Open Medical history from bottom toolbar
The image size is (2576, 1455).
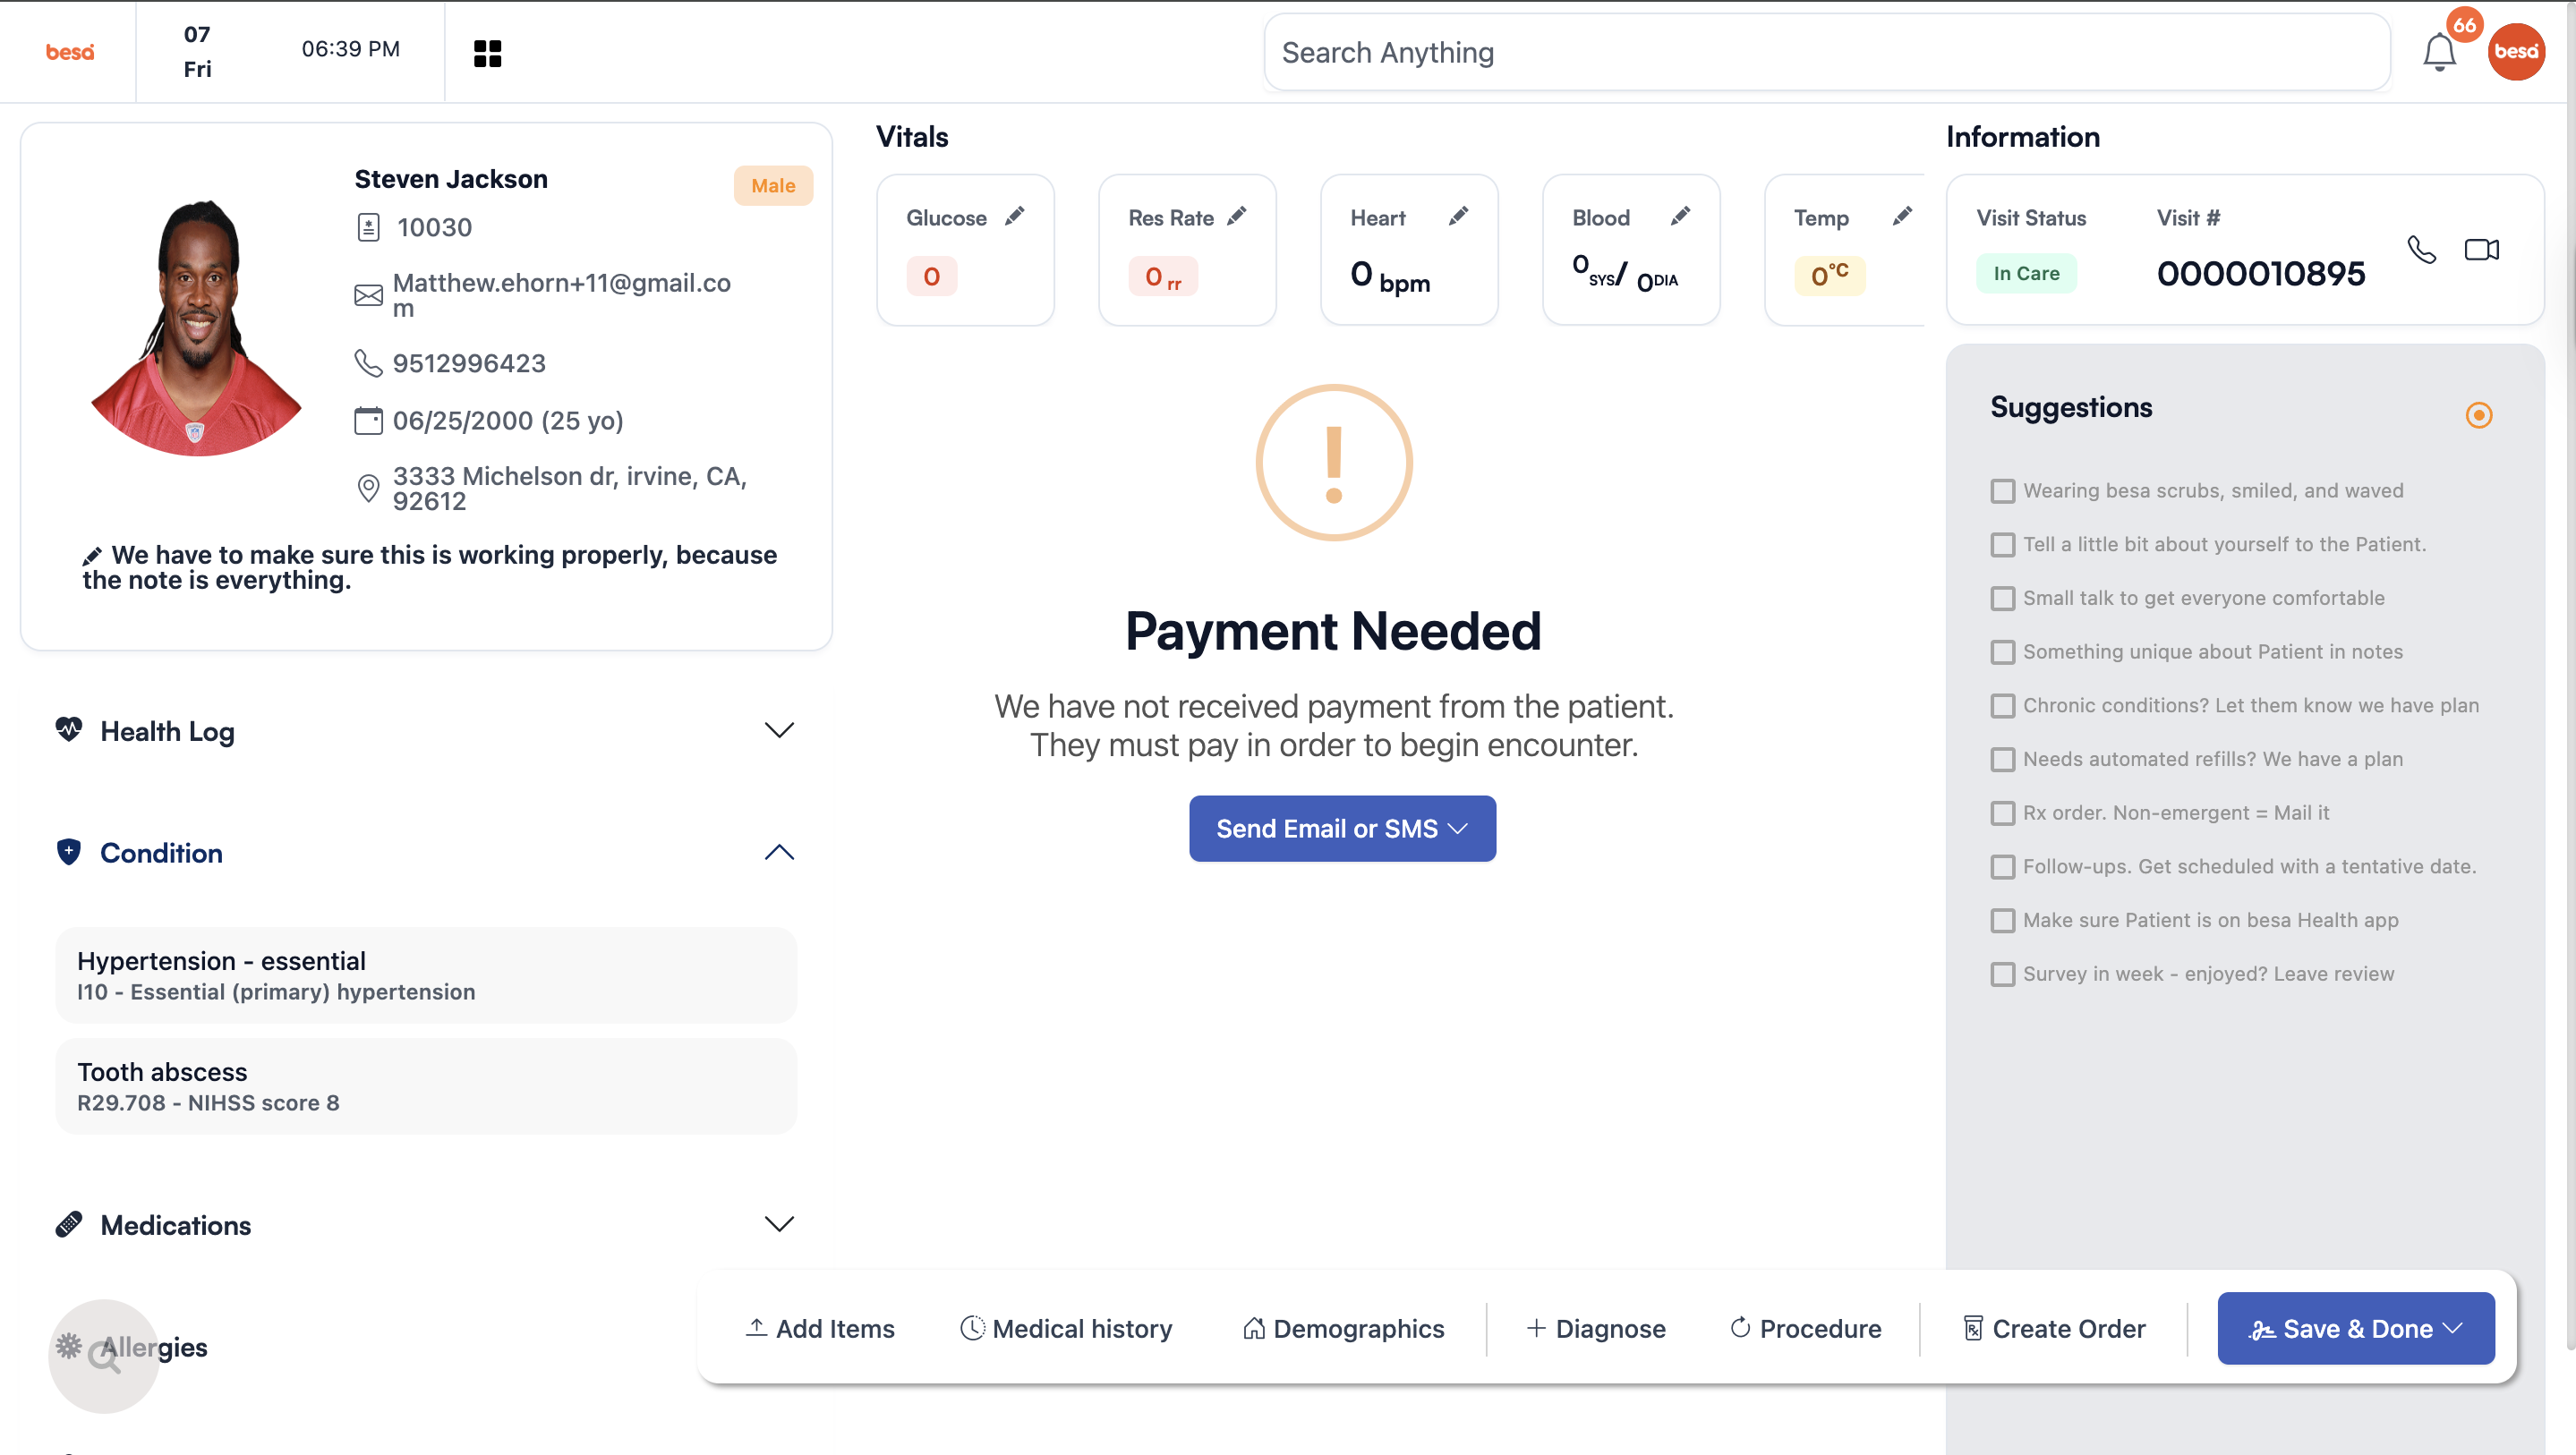[x=1066, y=1329]
